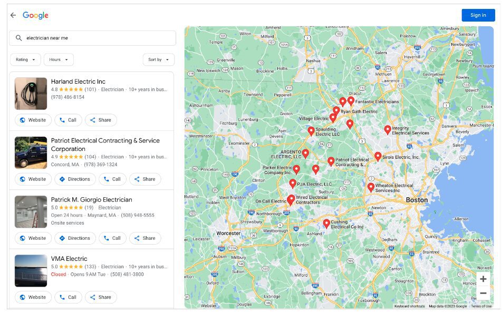
Task: View Patrick M. Giorgio photo thumbnail
Action: click(x=31, y=212)
